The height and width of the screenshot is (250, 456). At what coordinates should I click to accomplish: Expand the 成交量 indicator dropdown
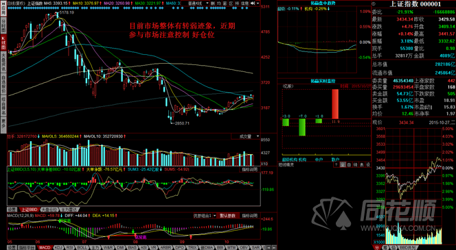click(245, 136)
